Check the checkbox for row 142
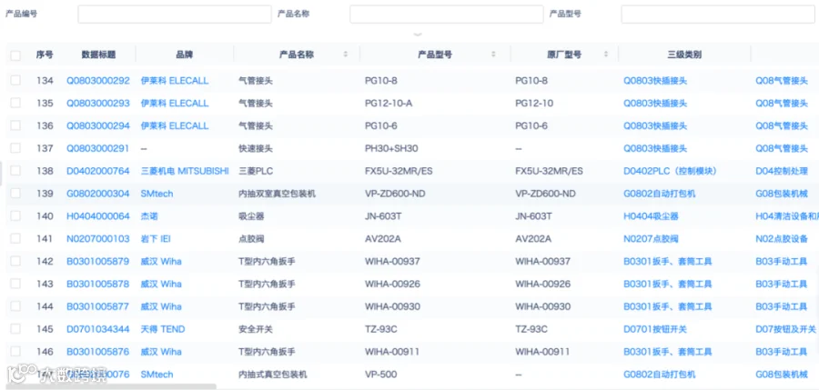The image size is (819, 390). [x=15, y=261]
